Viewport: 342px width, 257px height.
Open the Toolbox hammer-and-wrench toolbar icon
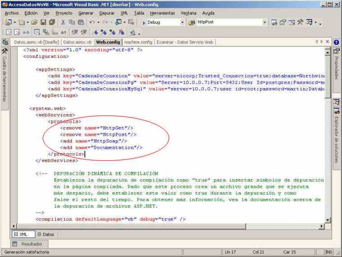(300, 22)
